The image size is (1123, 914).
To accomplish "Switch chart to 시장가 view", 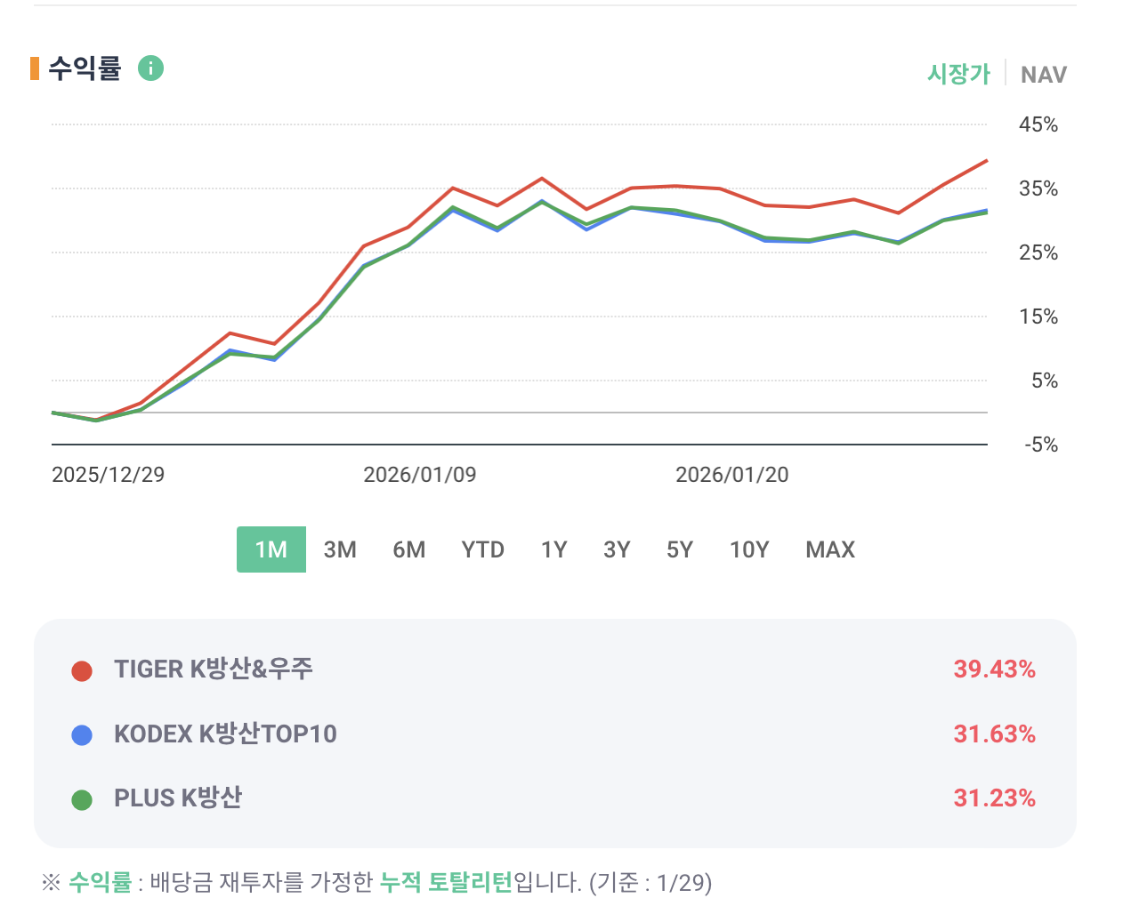I will click(x=958, y=74).
